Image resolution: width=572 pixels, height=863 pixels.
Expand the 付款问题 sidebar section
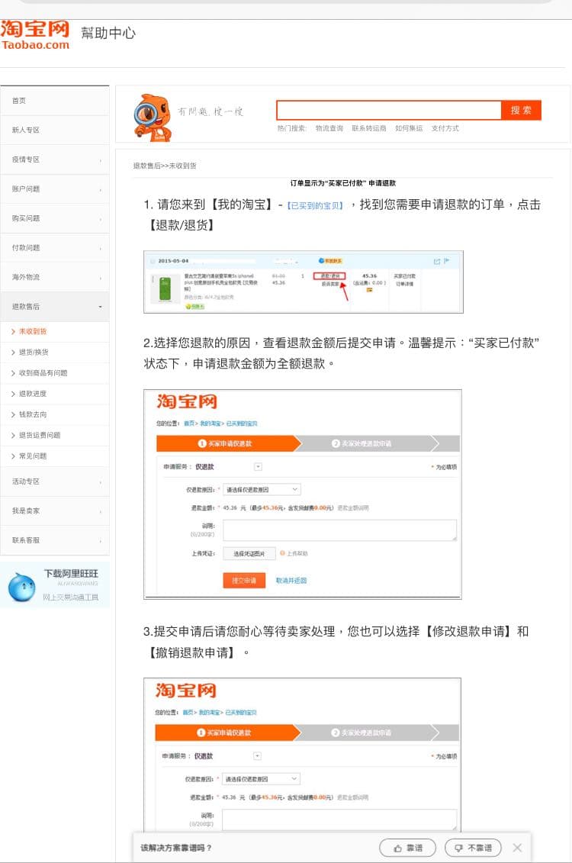54,248
